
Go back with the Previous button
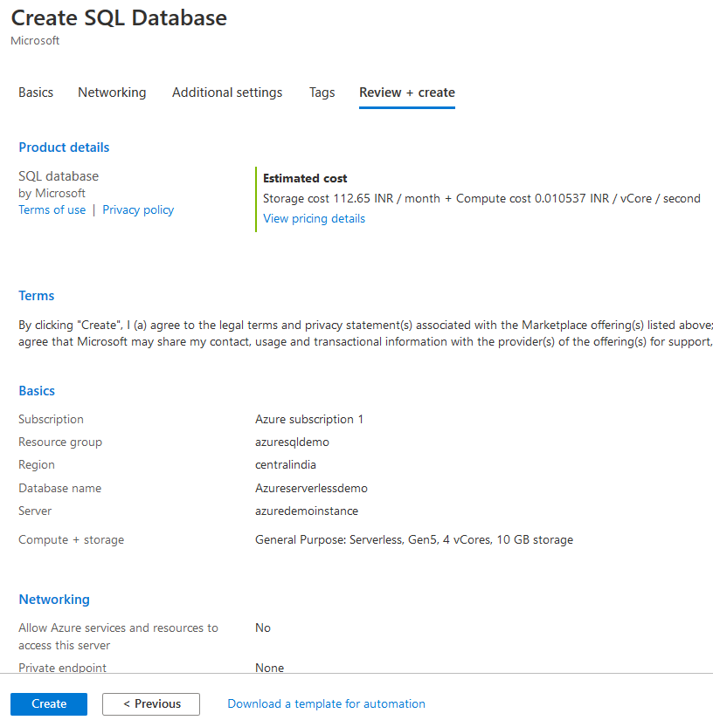151,703
